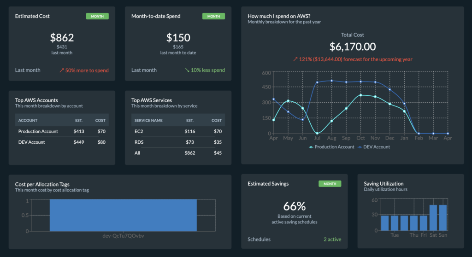Open the 2 active schedules link
This screenshot has height=257, width=472.
(332, 239)
